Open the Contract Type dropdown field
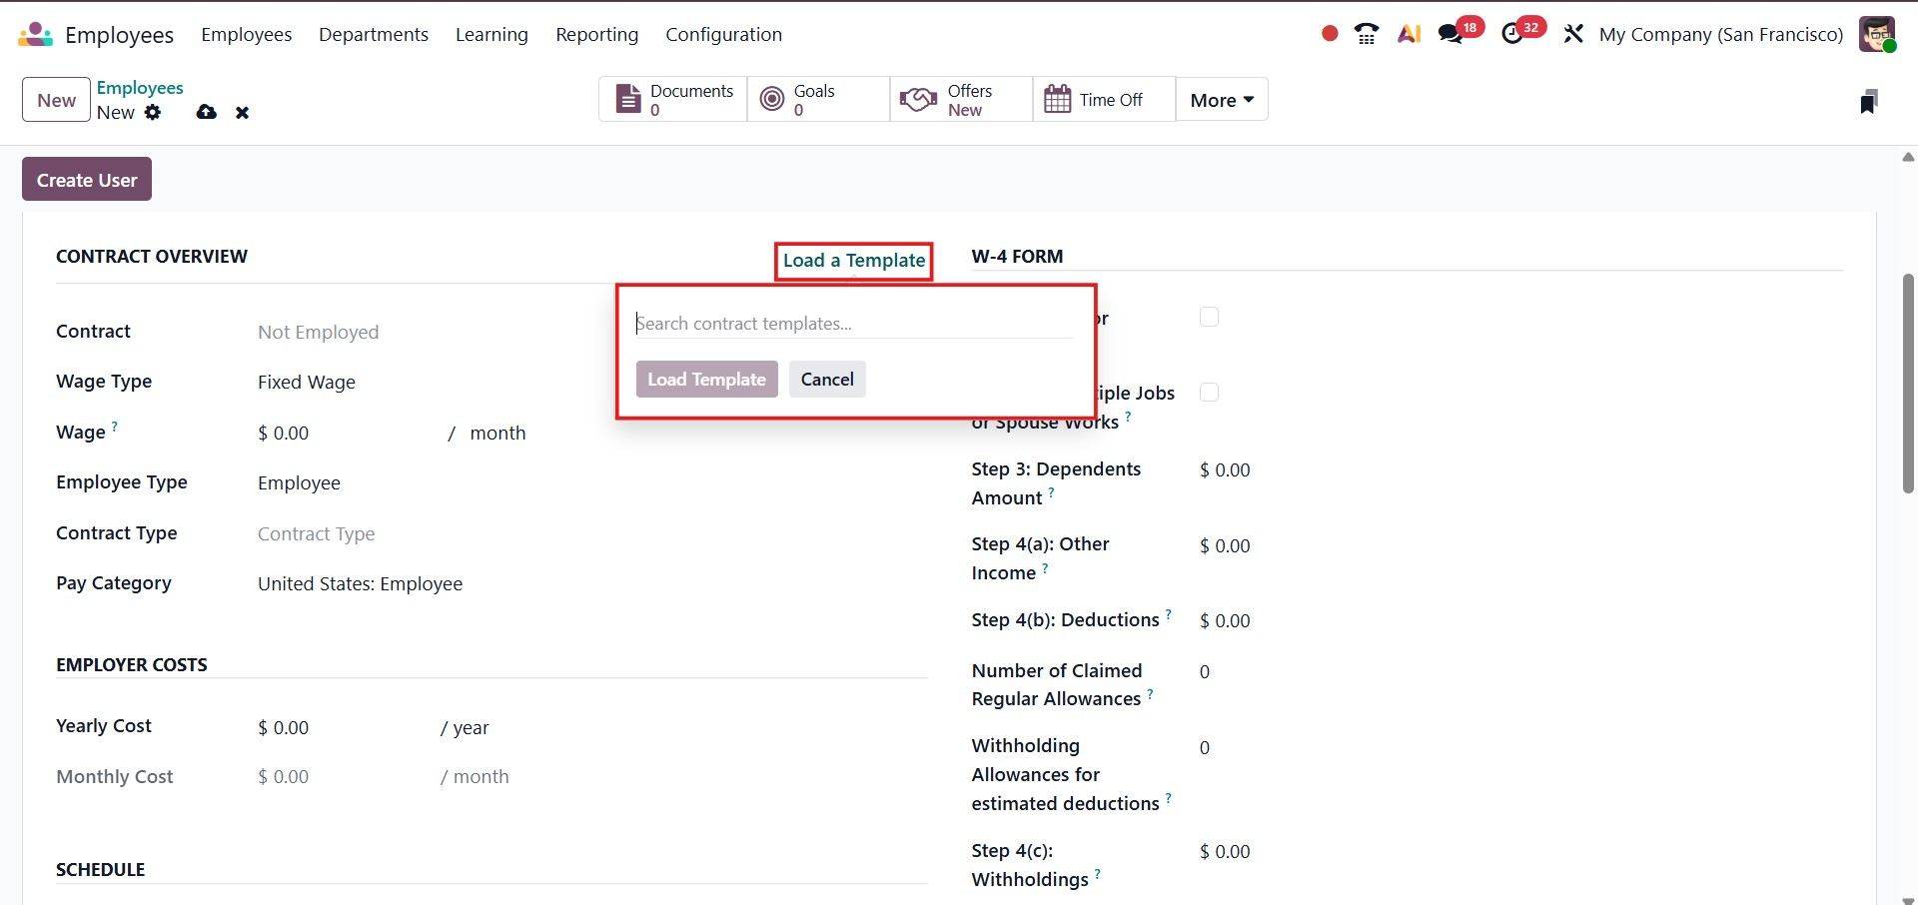The image size is (1918, 905). point(400,533)
